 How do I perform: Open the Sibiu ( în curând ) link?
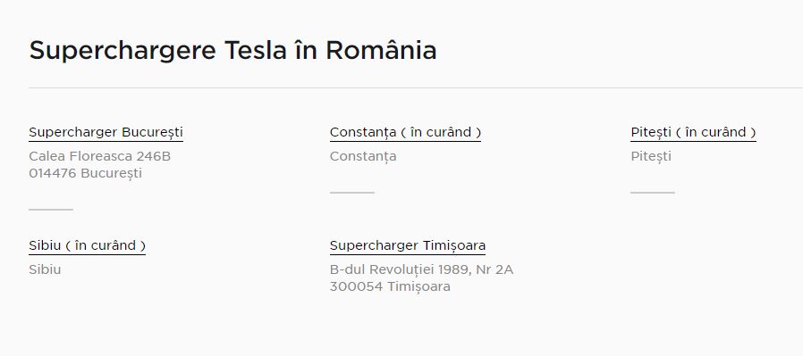pyautogui.click(x=87, y=245)
